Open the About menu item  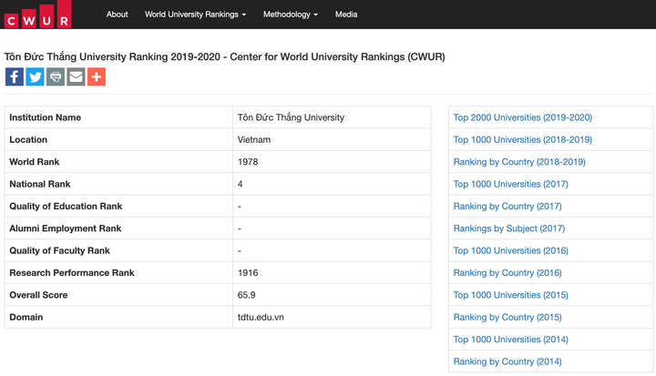click(x=117, y=15)
